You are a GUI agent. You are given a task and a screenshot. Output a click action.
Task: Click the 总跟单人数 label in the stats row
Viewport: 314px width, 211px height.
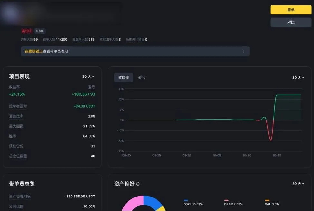coord(80,40)
